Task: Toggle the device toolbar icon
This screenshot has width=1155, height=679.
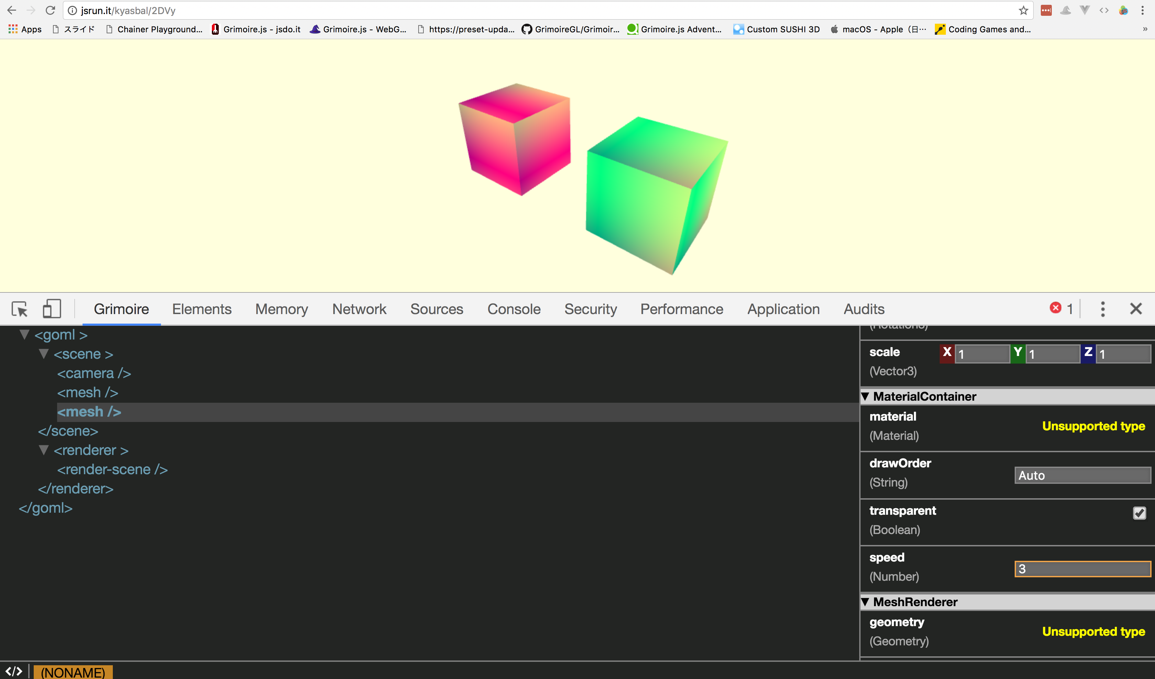Action: point(52,309)
